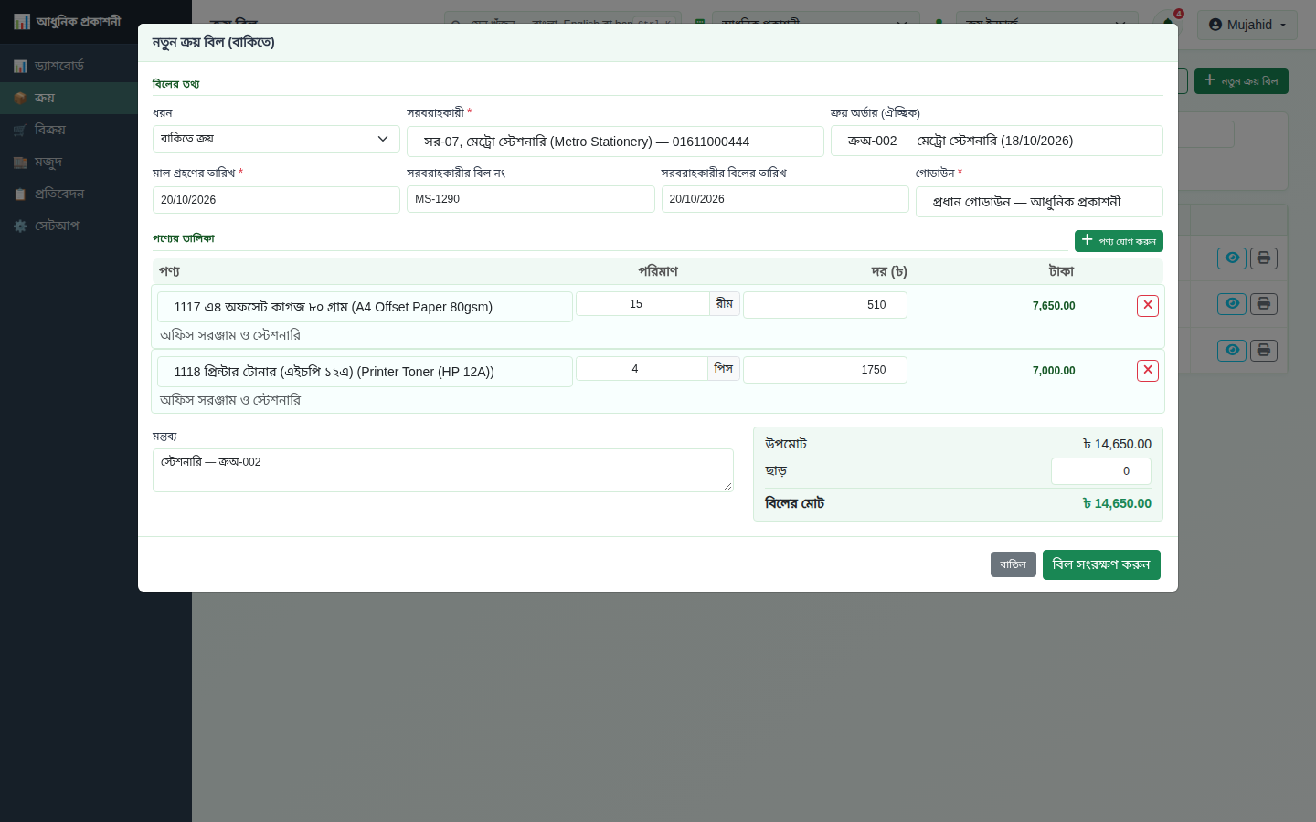
Task: Edit the A4 paper quantity 15
Action: pos(642,304)
